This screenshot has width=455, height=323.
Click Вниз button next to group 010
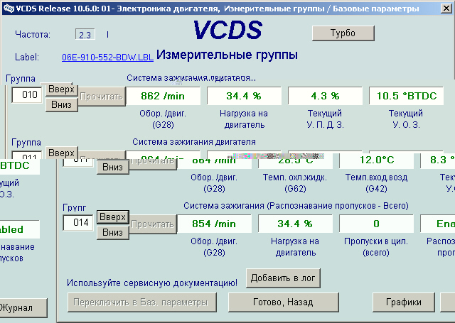click(x=62, y=104)
